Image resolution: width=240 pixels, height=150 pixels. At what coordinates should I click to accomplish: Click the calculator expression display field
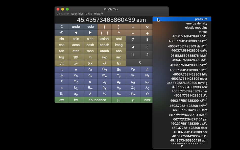pyautogui.click(x=104, y=20)
